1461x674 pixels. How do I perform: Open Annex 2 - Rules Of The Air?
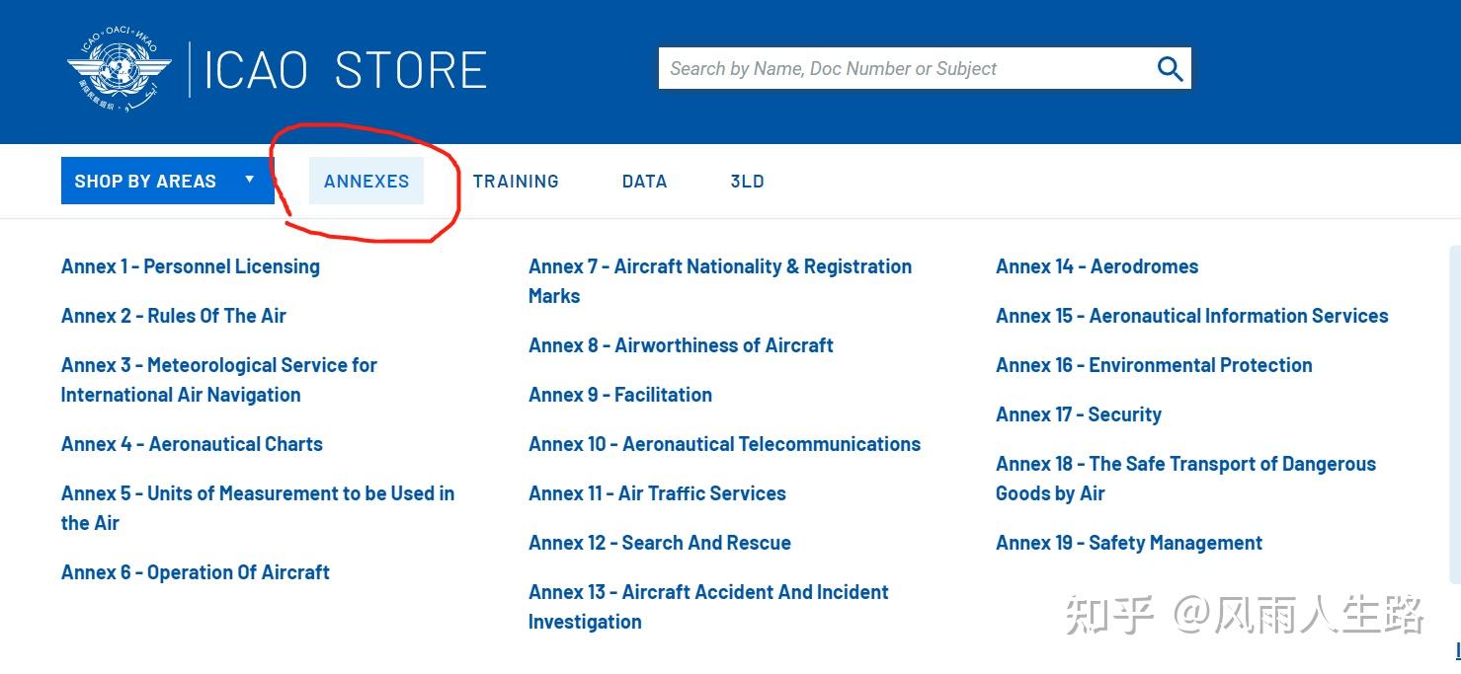pos(173,315)
